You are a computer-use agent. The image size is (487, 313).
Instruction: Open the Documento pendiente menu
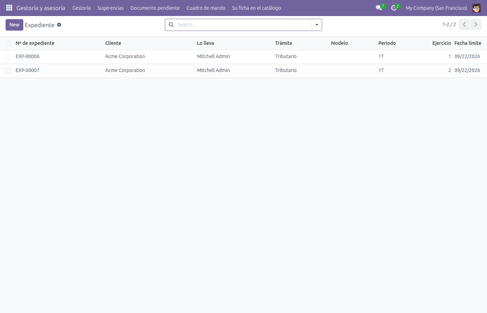(155, 8)
